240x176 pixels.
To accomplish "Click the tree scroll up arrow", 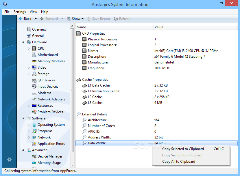I will coord(72,26).
